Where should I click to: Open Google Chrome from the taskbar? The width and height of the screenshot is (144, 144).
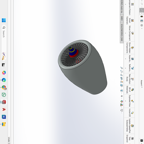point(4,87)
